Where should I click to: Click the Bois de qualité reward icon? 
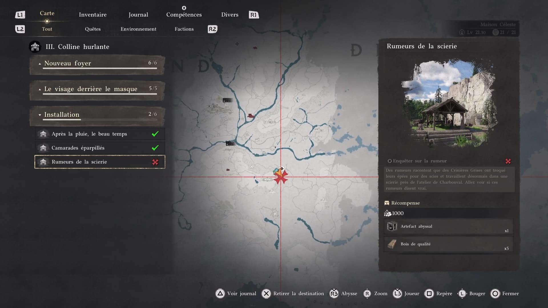392,244
